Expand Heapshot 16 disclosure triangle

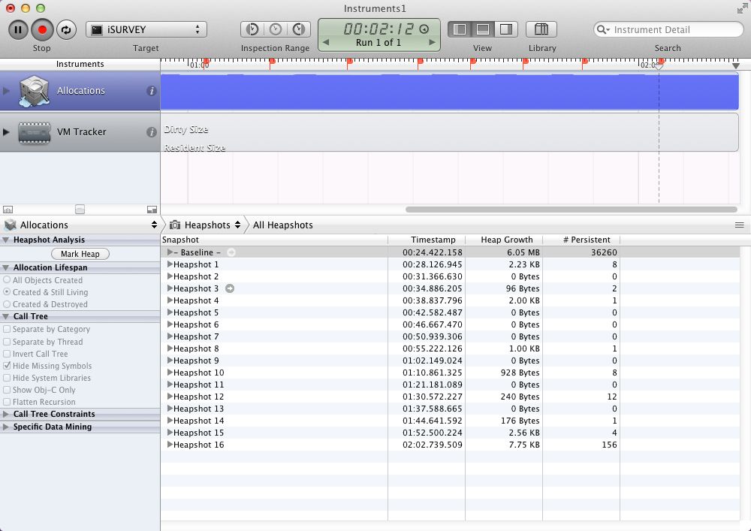coord(170,445)
